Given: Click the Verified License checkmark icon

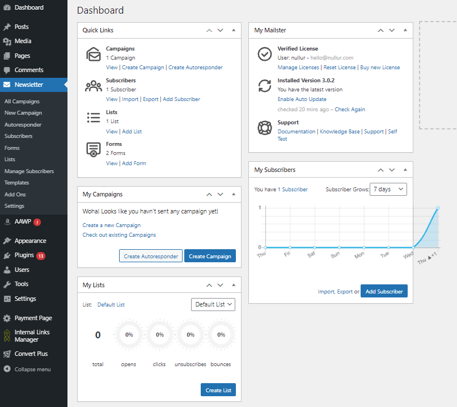Looking at the screenshot, I should [264, 54].
